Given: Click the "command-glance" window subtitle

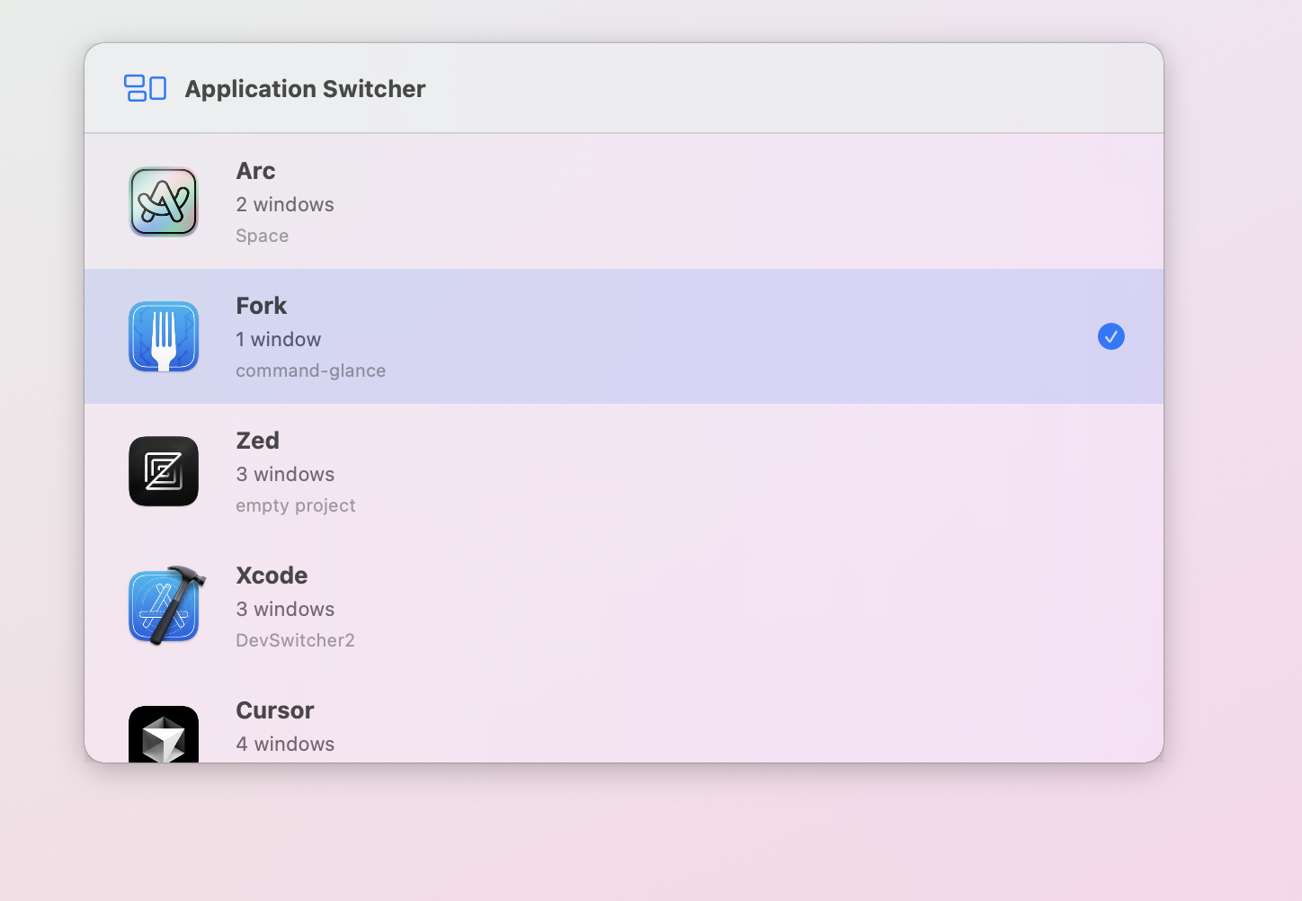Looking at the screenshot, I should coord(310,370).
